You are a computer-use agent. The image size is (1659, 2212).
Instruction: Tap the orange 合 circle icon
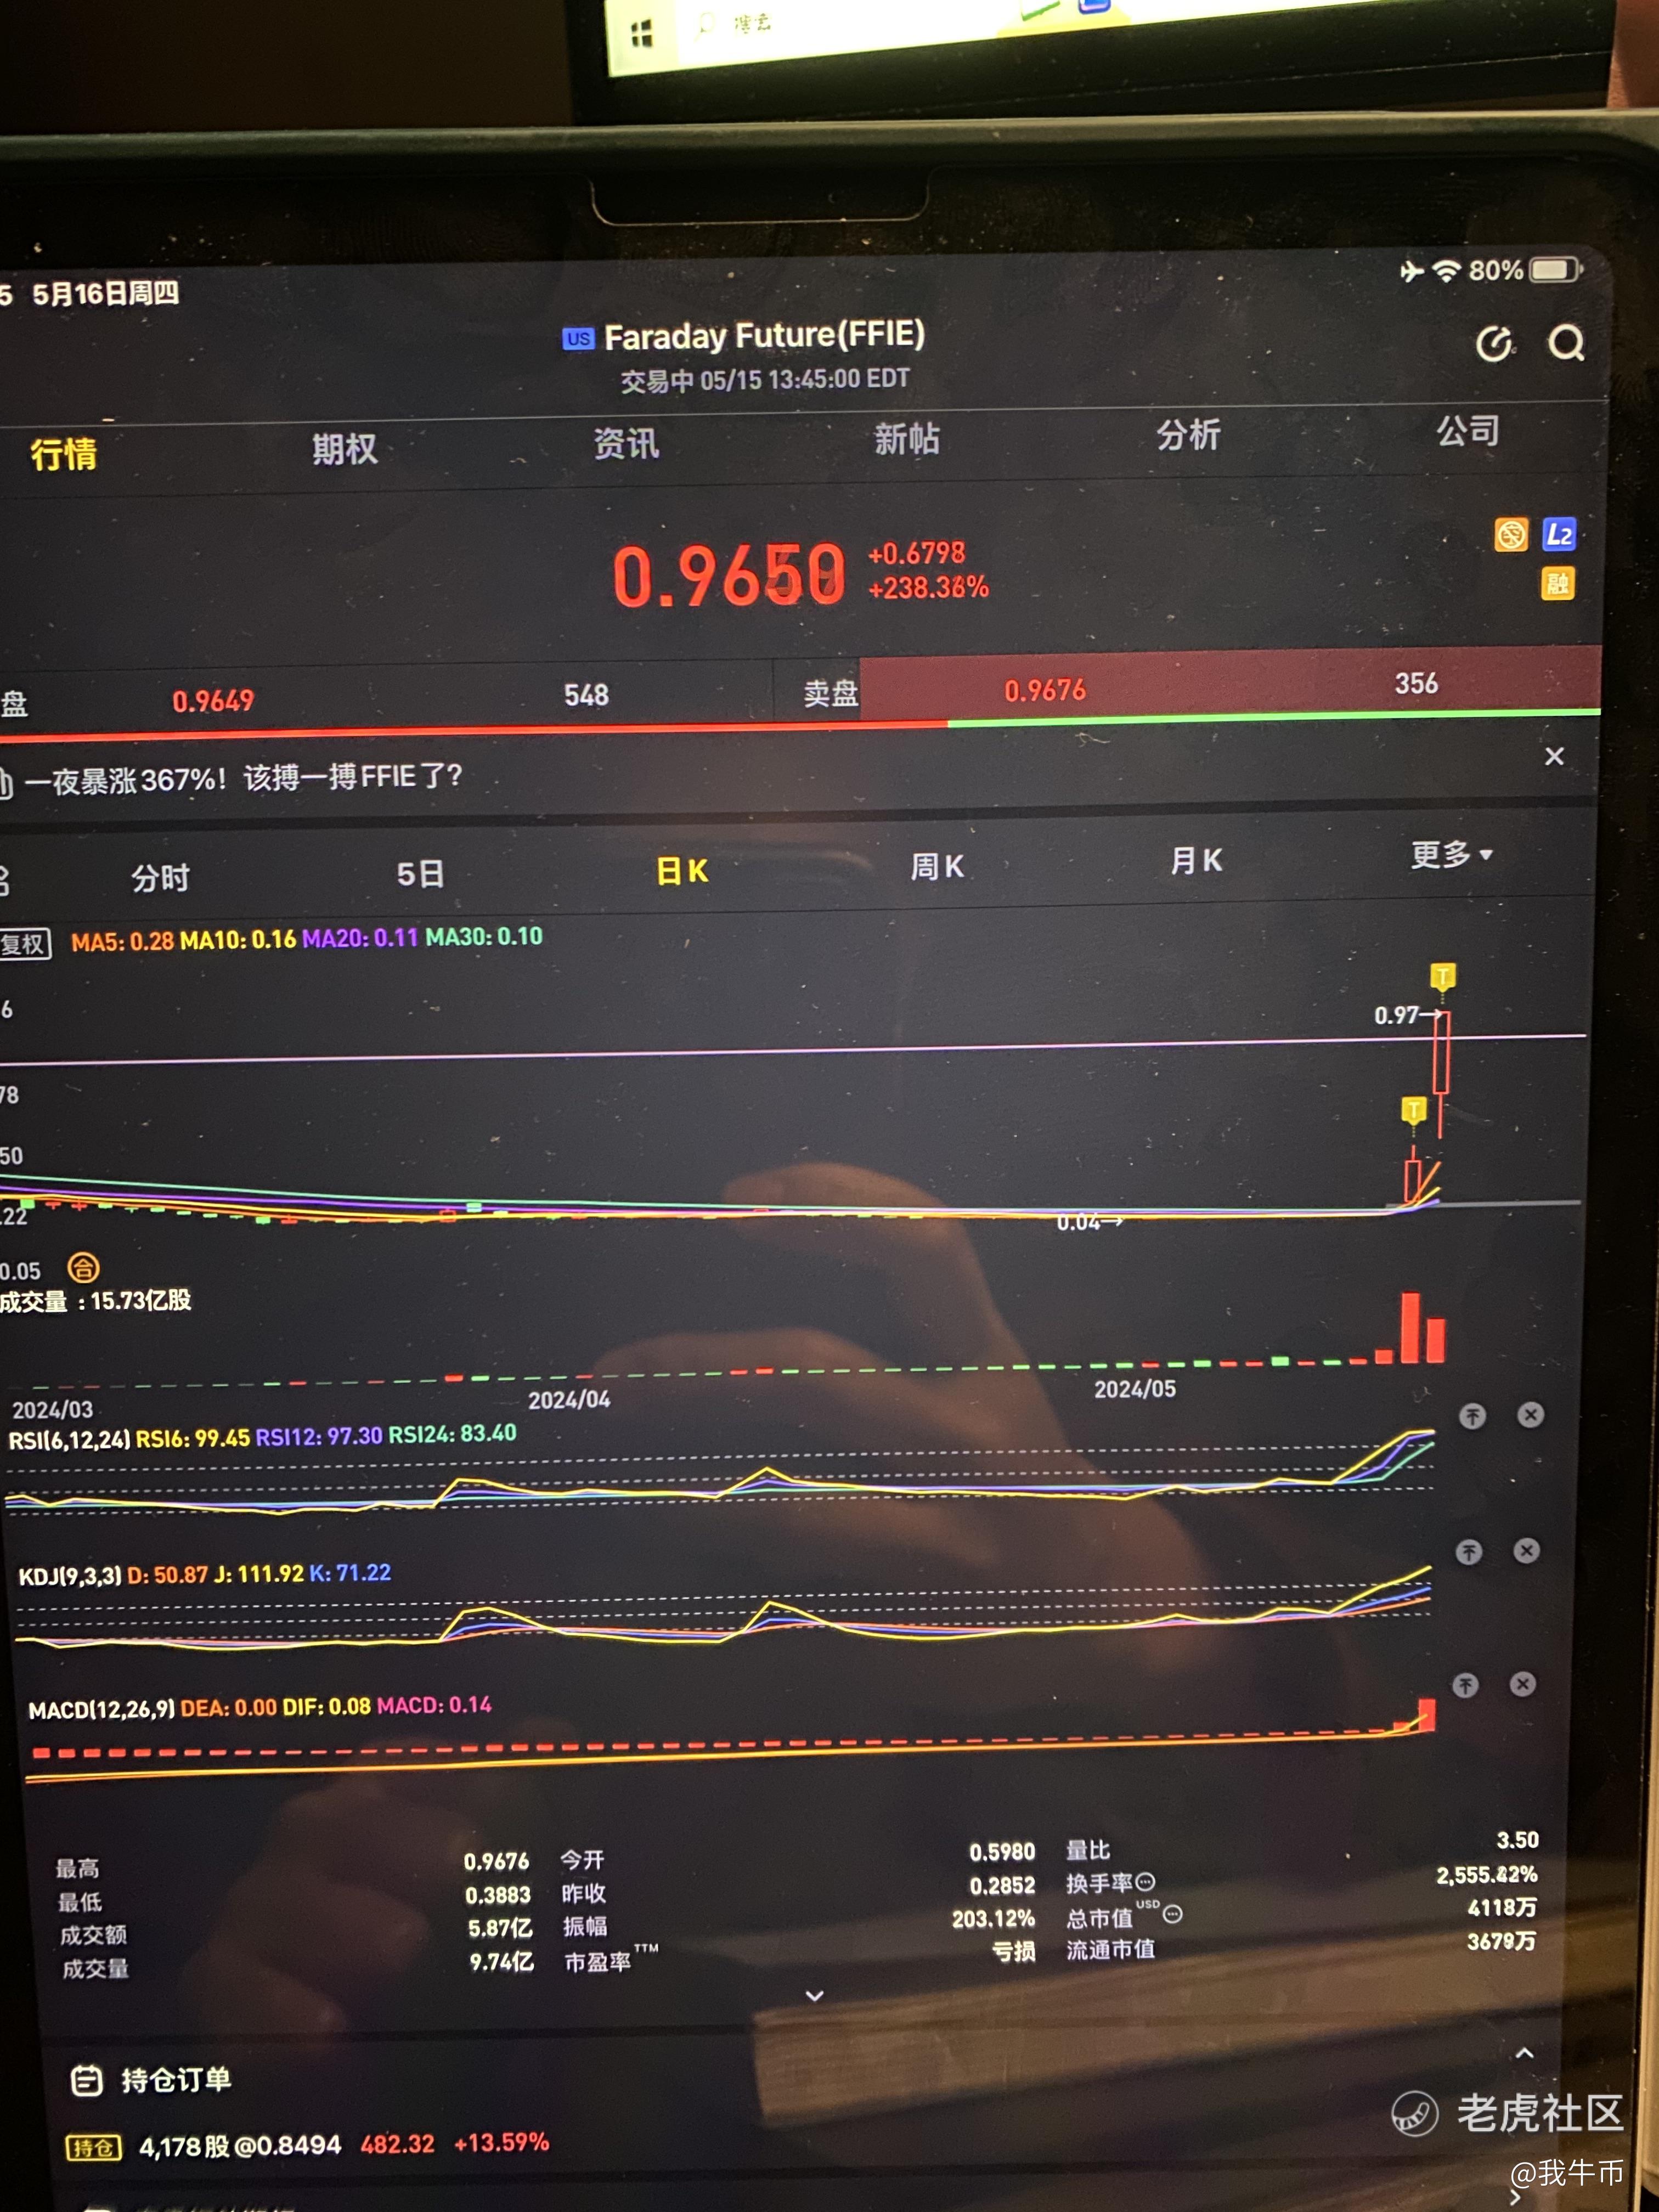(83, 1268)
